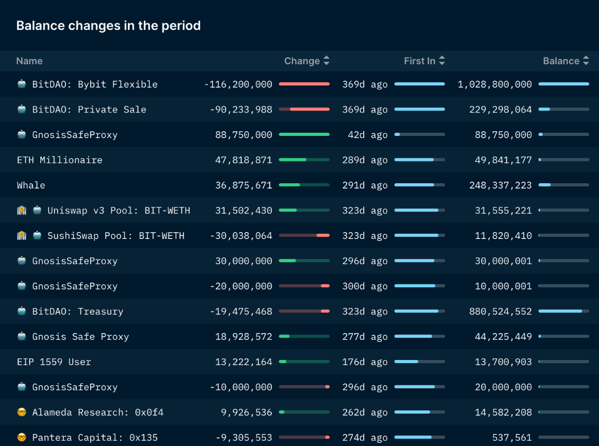Sort by Balance using its sort arrows

(x=586, y=61)
